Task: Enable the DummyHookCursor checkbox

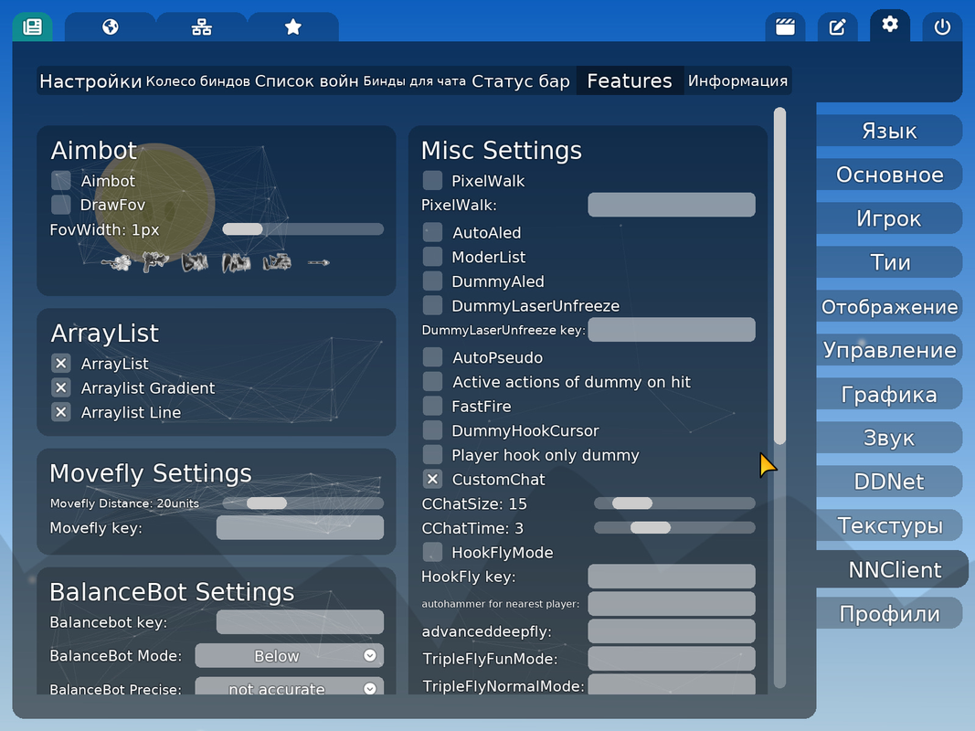Action: (433, 430)
